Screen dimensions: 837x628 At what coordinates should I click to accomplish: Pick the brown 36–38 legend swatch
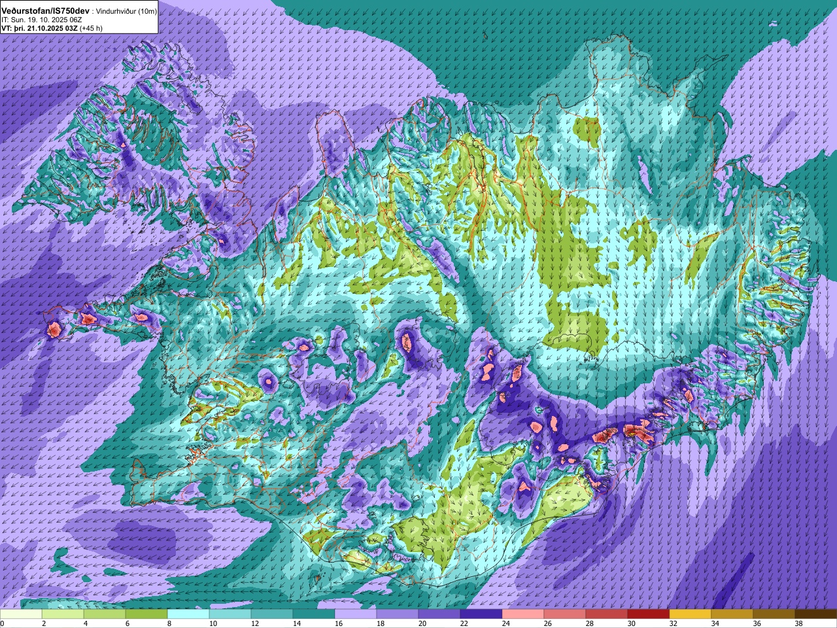(x=774, y=614)
